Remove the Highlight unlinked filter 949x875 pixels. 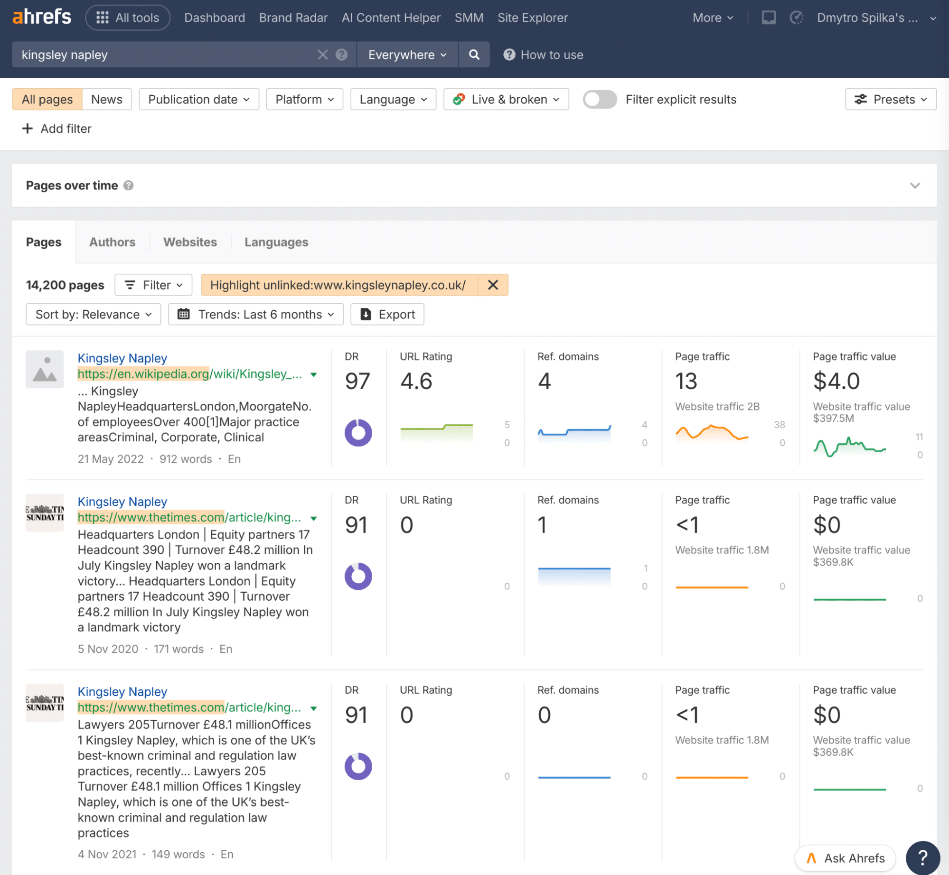(493, 285)
